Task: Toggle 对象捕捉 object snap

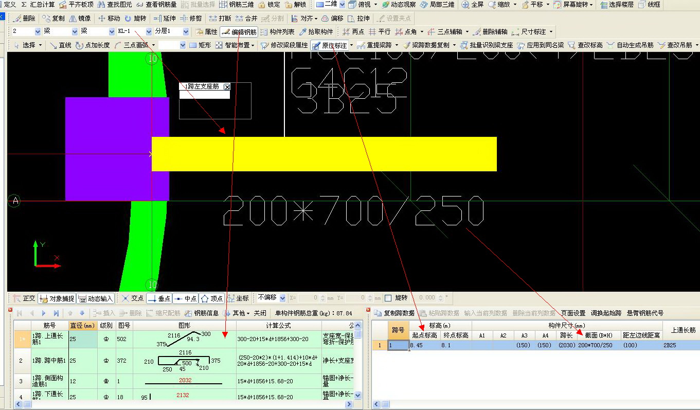Action: (x=57, y=298)
